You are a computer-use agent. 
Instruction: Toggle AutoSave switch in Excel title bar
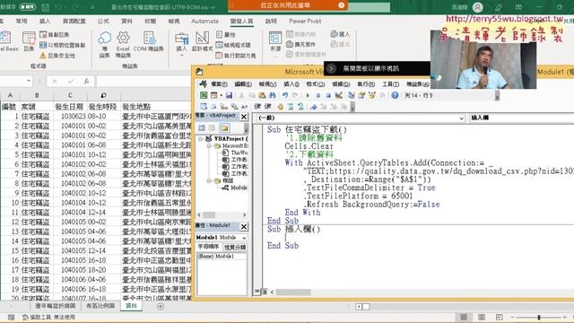(28, 6)
